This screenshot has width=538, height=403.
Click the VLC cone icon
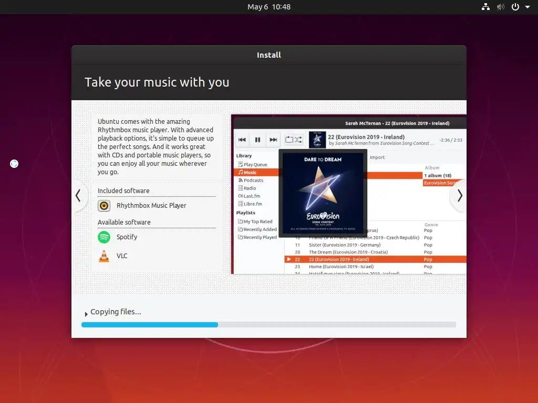tap(104, 256)
